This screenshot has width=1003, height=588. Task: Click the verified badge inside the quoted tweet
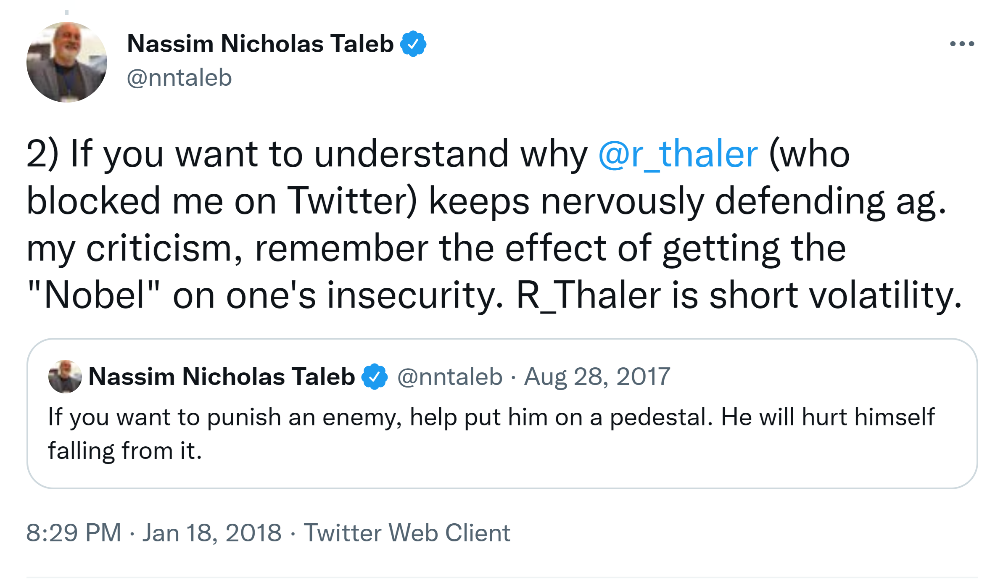point(375,377)
